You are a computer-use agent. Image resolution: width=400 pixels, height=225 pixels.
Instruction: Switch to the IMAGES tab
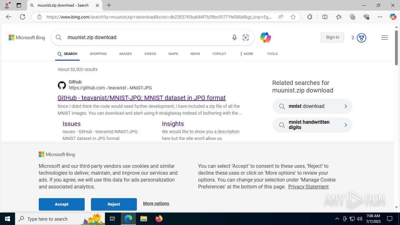click(125, 54)
